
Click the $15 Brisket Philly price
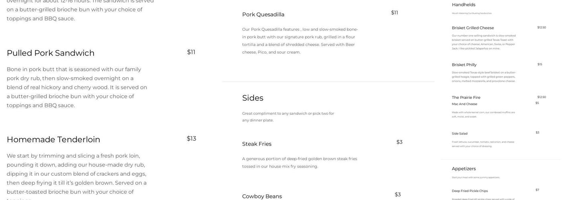540,64
